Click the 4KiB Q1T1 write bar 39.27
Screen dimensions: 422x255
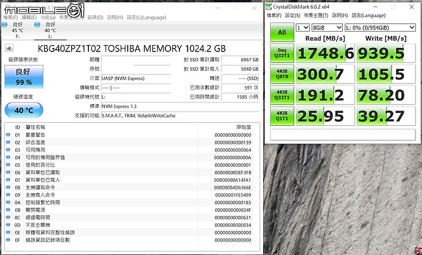[x=386, y=116]
